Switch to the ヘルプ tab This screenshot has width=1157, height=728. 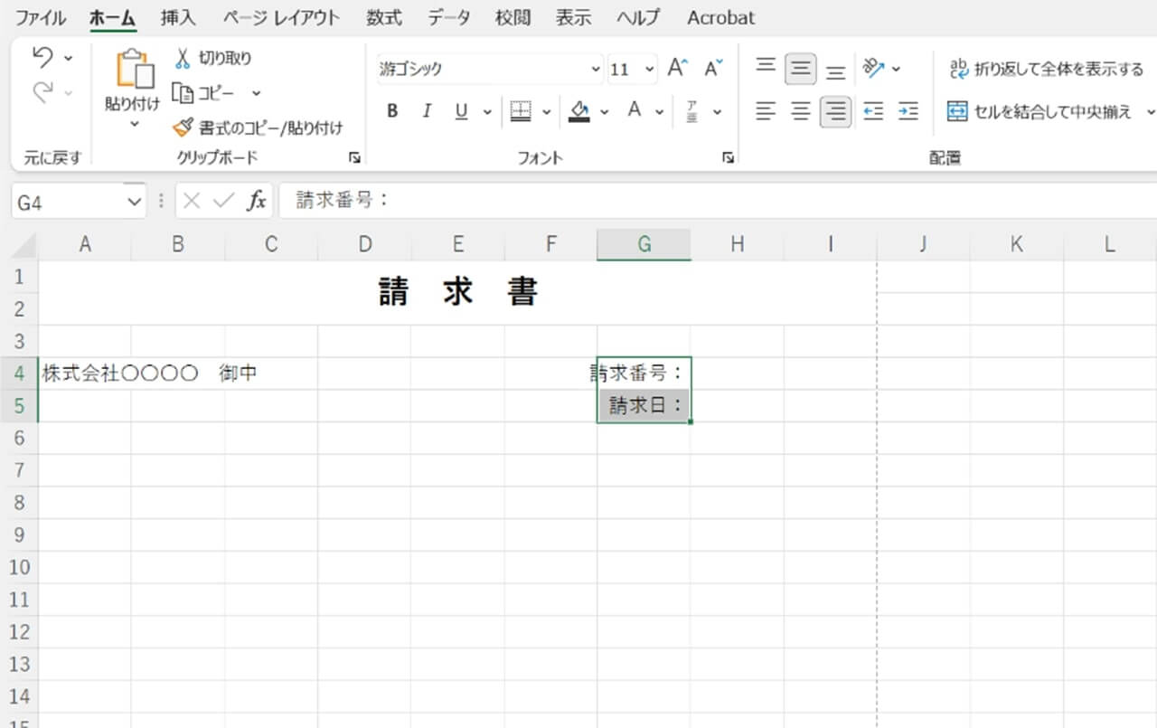(638, 17)
